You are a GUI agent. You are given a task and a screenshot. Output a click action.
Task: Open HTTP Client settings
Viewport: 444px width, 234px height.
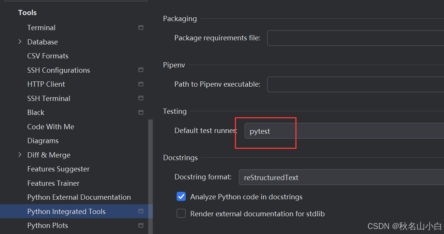point(46,84)
